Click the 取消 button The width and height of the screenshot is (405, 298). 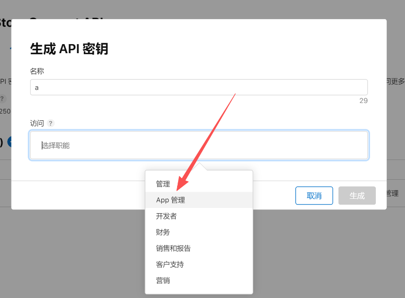(x=314, y=195)
